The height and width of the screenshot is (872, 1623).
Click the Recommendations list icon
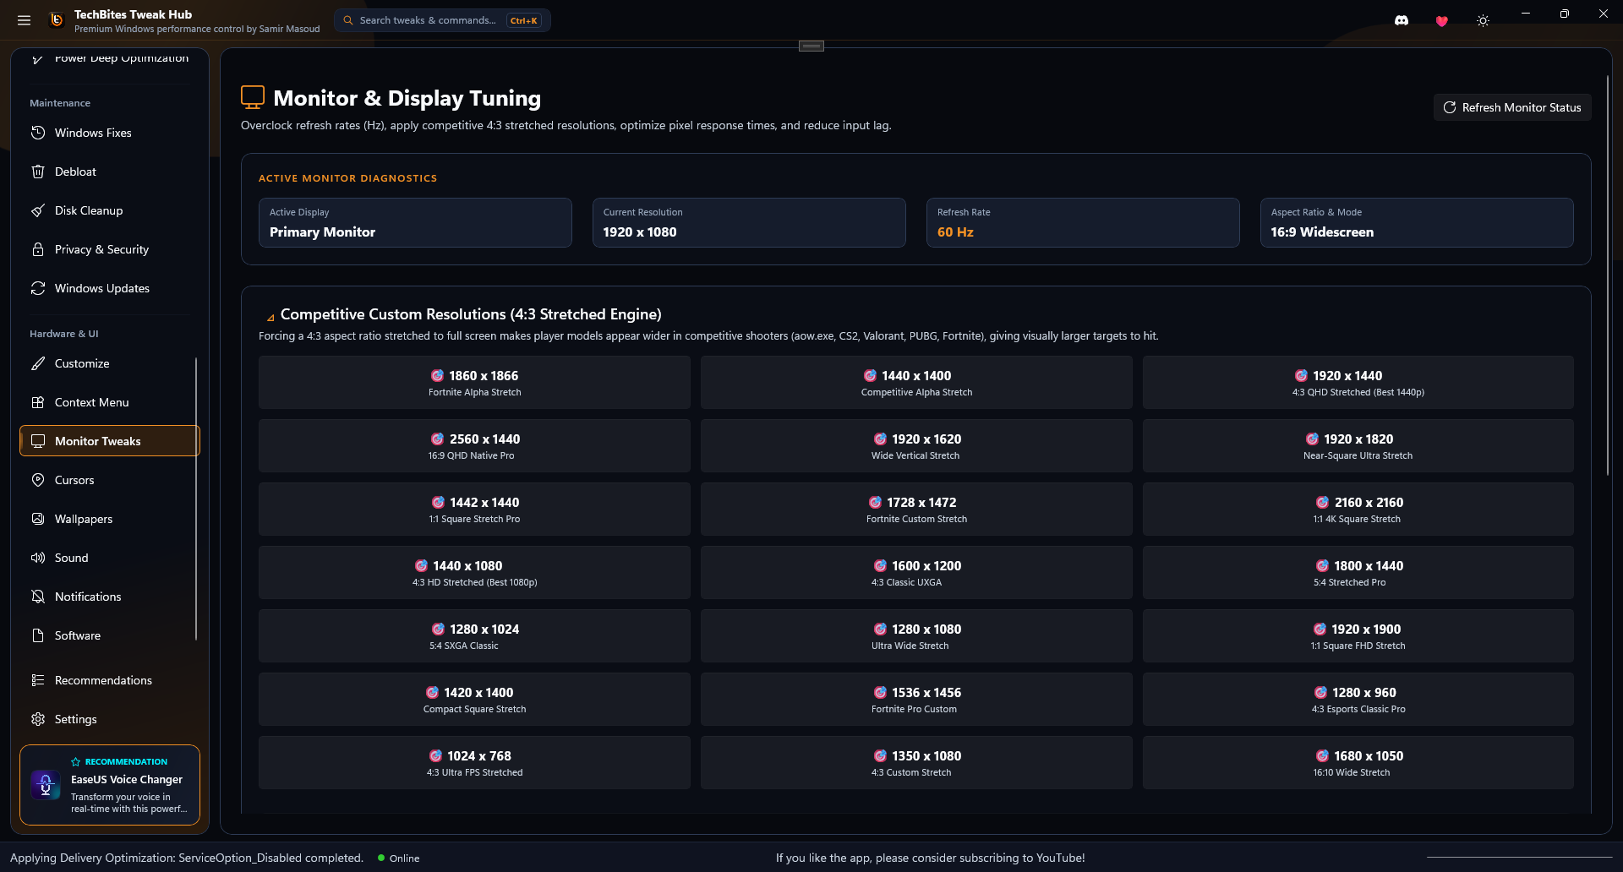(38, 680)
